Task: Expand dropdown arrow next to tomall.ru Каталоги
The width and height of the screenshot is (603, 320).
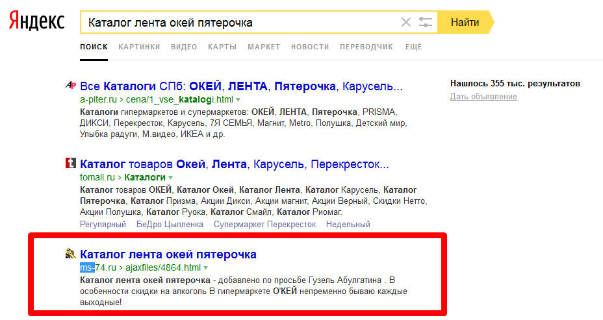Action: pos(171,177)
